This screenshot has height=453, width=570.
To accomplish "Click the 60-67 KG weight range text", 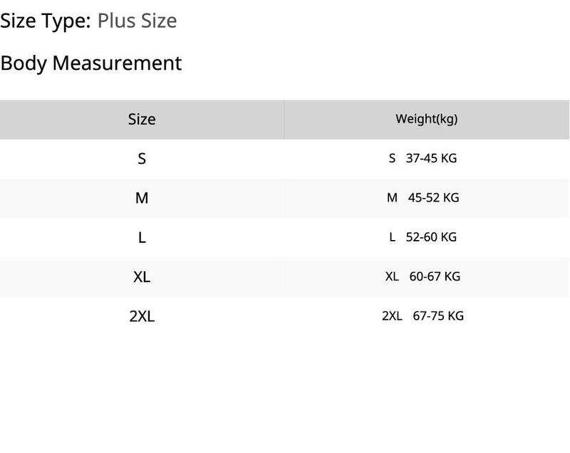I will [435, 276].
